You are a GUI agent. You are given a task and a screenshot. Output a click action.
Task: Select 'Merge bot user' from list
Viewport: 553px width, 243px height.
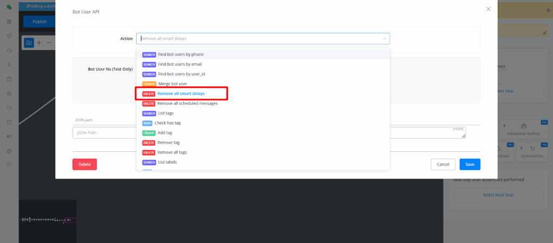coord(173,84)
